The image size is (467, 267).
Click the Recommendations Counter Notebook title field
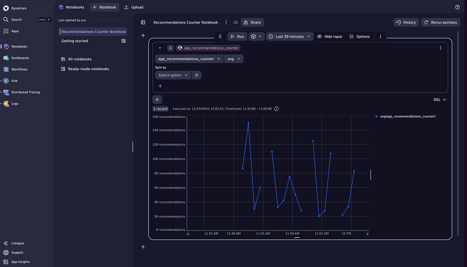pyautogui.click(x=185, y=22)
